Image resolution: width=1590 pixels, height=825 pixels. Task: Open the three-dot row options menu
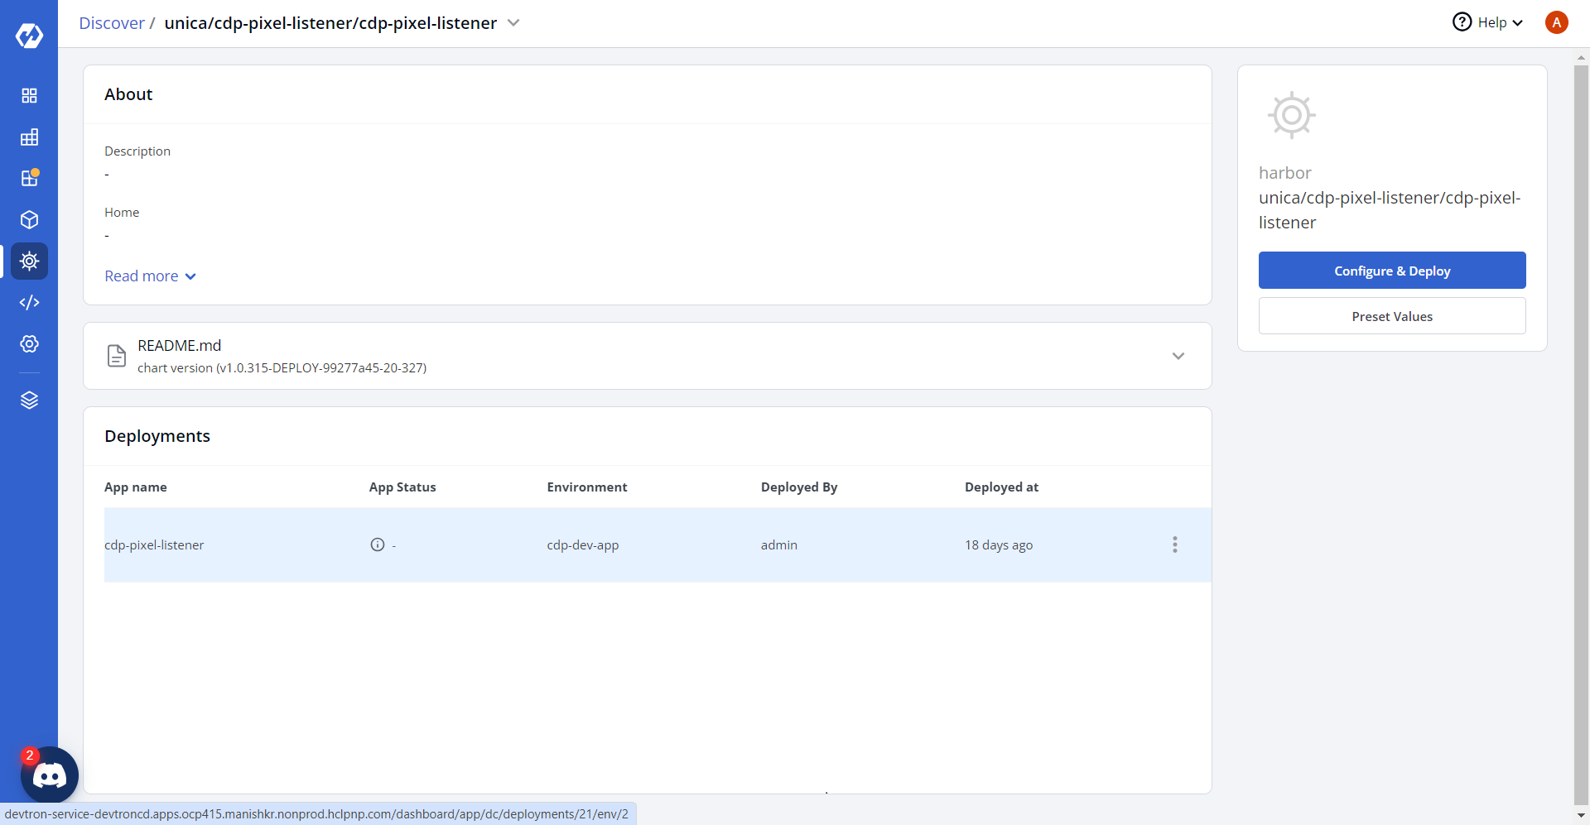1174,544
